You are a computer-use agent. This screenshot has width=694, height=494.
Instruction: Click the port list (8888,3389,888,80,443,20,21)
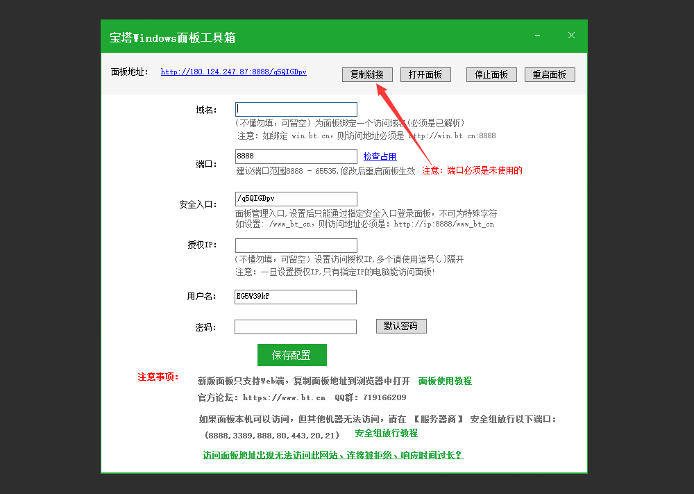[x=272, y=436]
